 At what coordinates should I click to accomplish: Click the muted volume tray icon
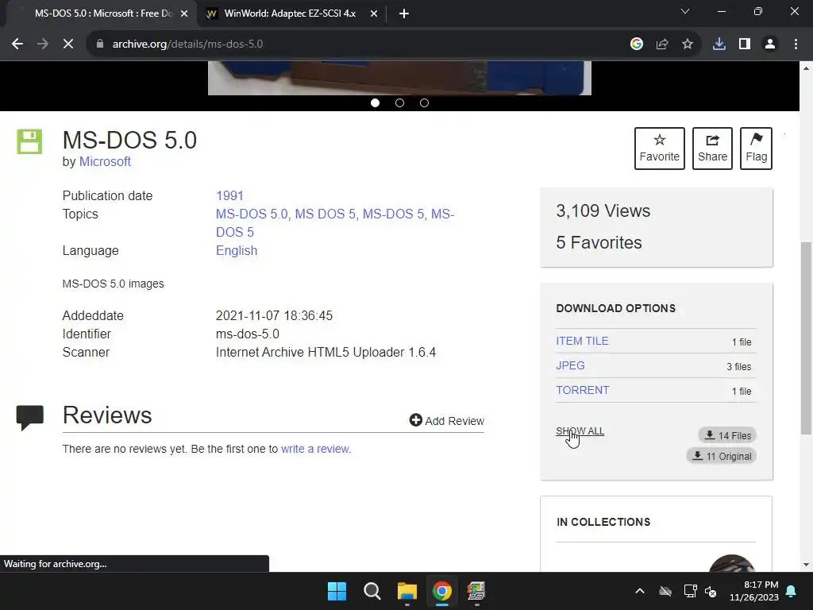[x=711, y=591]
